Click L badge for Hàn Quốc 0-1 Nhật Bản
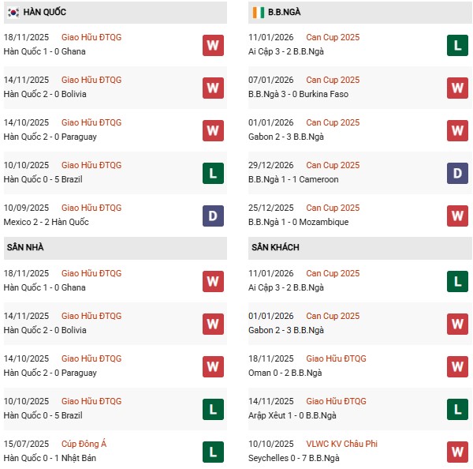473x469 pixels. pyautogui.click(x=213, y=452)
